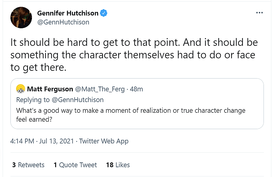Open the three-dot more options menu

260,13
